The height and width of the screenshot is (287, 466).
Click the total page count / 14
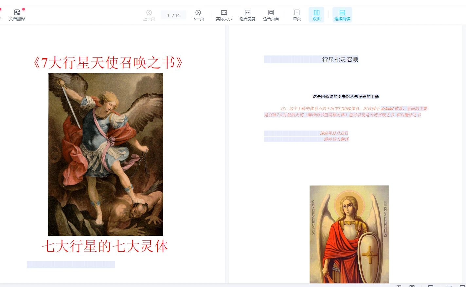tap(176, 15)
